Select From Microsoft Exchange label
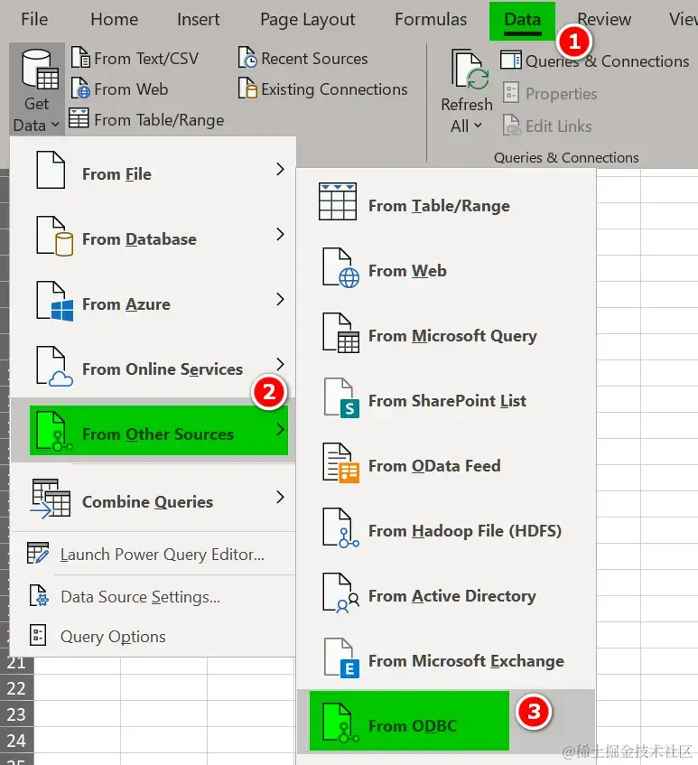This screenshot has height=765, width=698. point(466,660)
